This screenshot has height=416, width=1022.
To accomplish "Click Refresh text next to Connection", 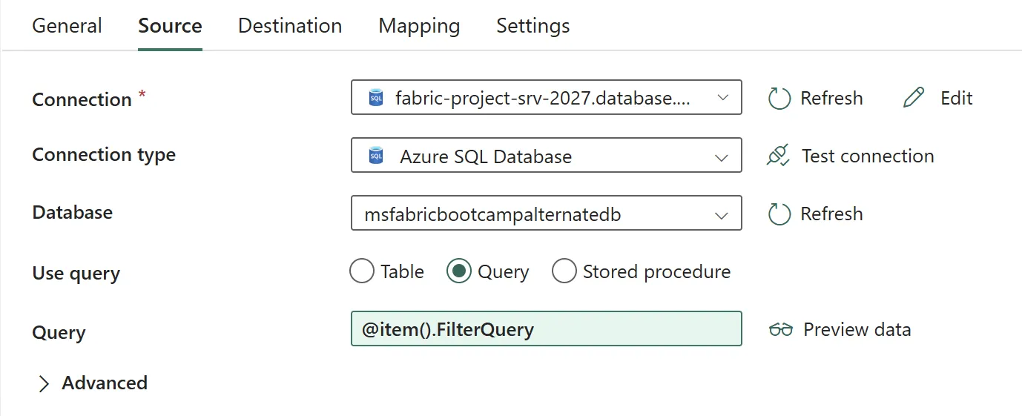I will click(x=831, y=98).
